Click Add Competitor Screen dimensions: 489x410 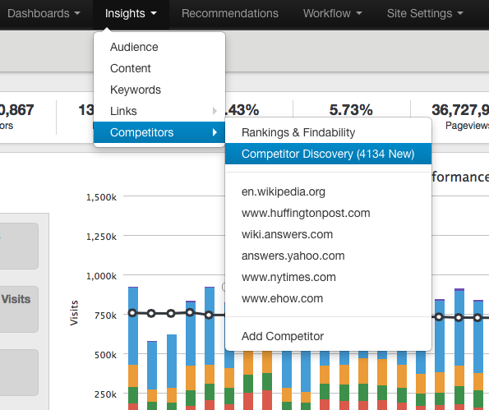pos(328,336)
